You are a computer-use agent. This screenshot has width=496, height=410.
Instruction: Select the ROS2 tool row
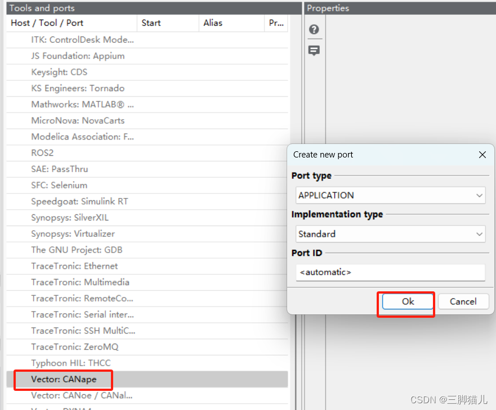[147, 153]
